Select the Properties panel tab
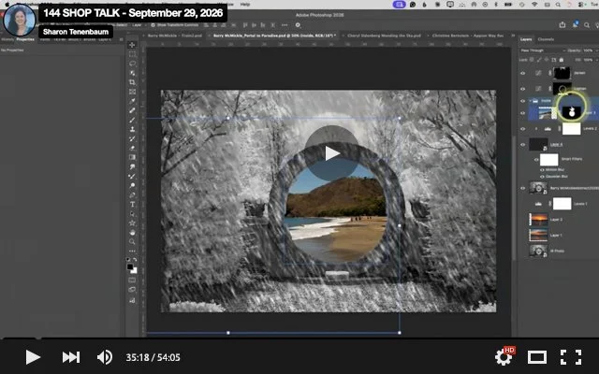Viewport: 599px width, 374px height. (x=25, y=39)
